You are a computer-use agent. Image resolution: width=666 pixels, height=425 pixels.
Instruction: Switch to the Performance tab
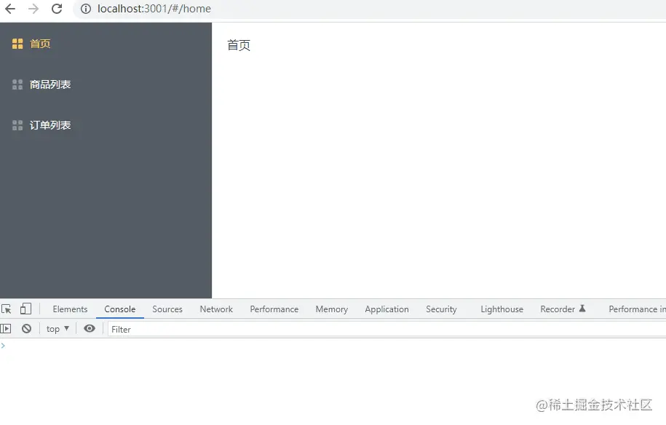(x=274, y=309)
